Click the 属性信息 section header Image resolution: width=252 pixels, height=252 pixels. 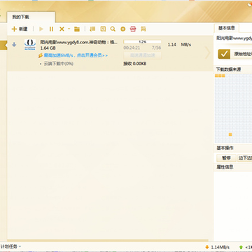[x=225, y=167]
